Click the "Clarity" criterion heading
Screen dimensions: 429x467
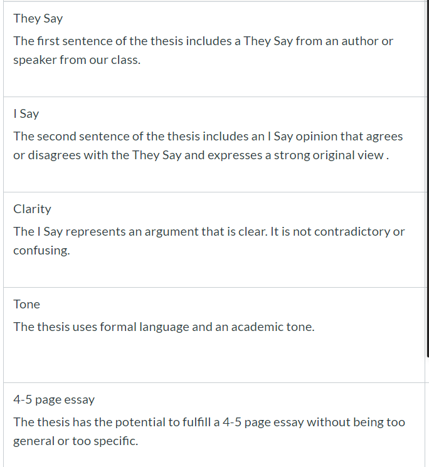click(x=32, y=209)
